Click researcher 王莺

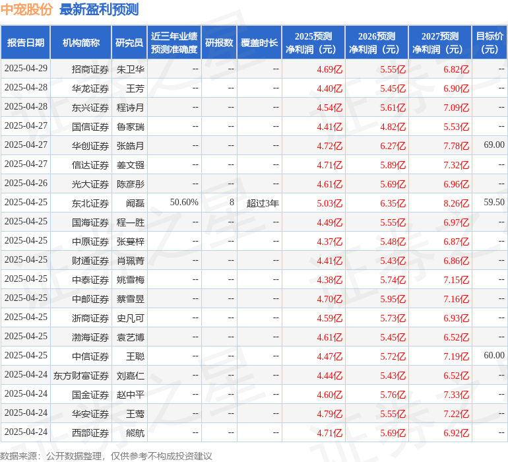pyautogui.click(x=135, y=414)
